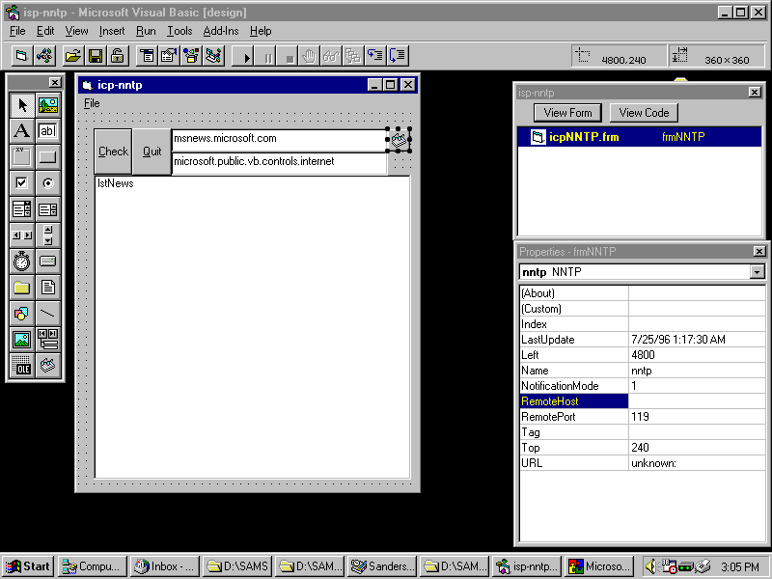Open the Add-Ins menu
Screen dimensions: 772x579
223,31
